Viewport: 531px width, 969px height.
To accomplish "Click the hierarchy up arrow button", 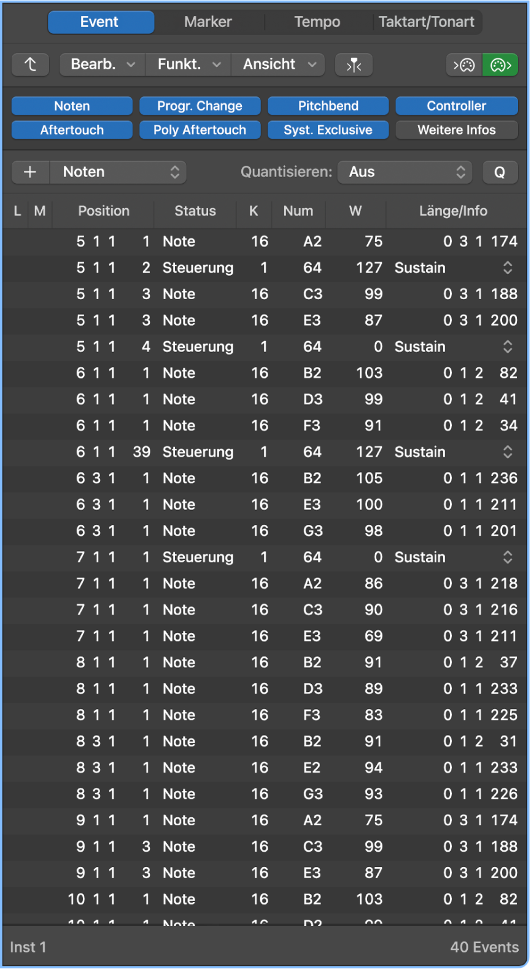I will (x=30, y=65).
